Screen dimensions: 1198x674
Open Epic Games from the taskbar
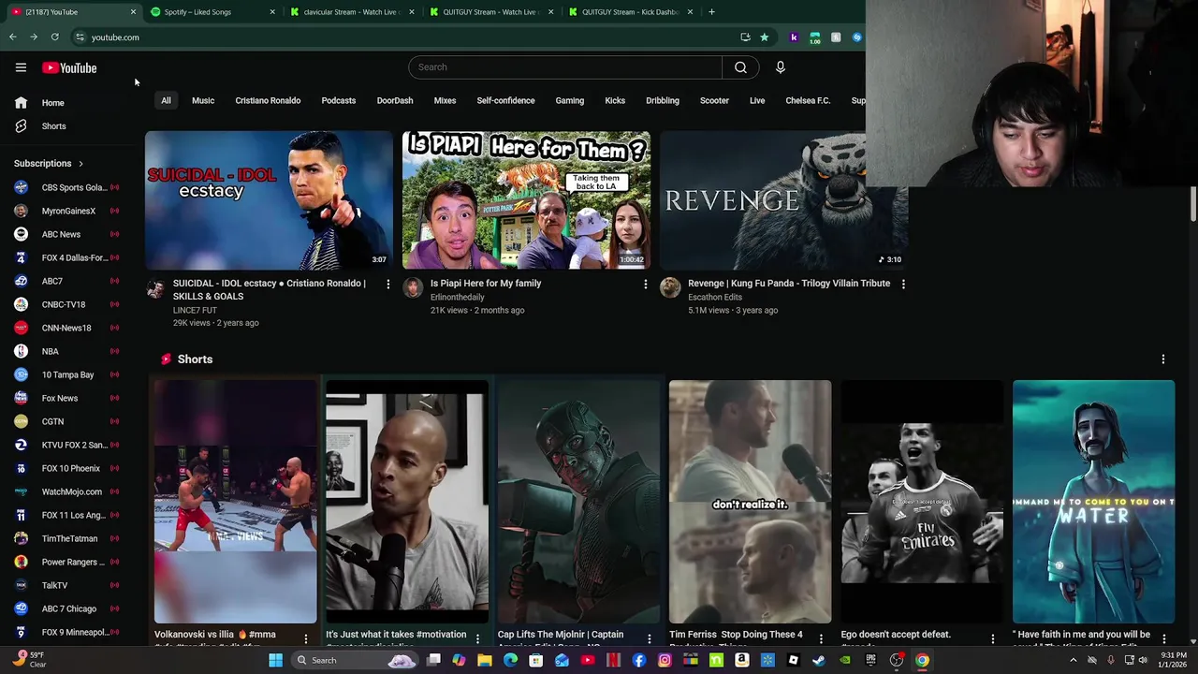point(870,660)
